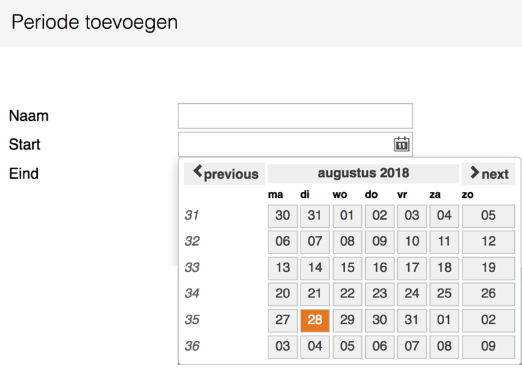Viewport: 522px width, 371px height.
Task: Focus the Start date input field
Action: point(285,144)
